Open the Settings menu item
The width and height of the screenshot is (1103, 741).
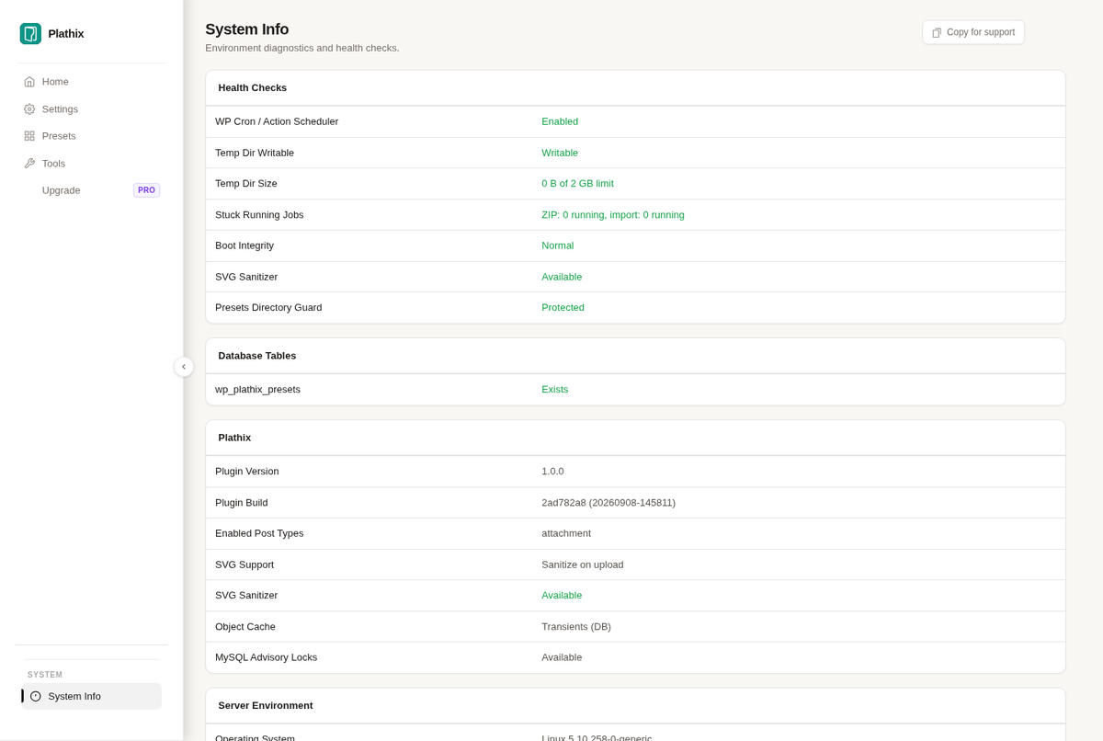coord(92,109)
